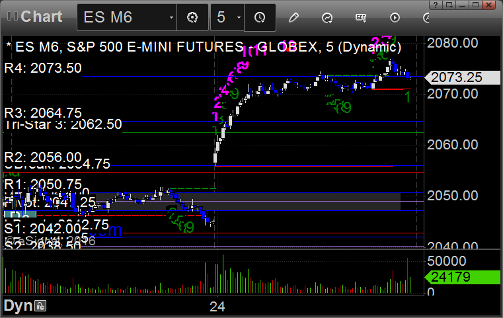Screen dimensions: 503x318
Task: Click 2080.00 on the price scale
Action: click(x=452, y=43)
